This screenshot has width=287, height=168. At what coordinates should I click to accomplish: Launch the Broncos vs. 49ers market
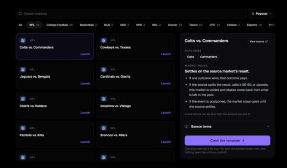[166, 142]
